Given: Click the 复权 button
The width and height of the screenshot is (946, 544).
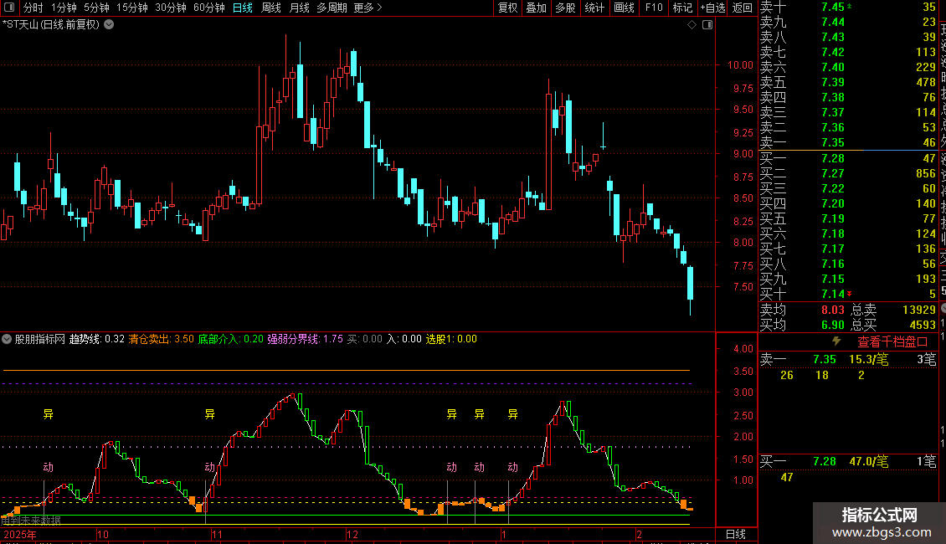Looking at the screenshot, I should pos(507,8).
